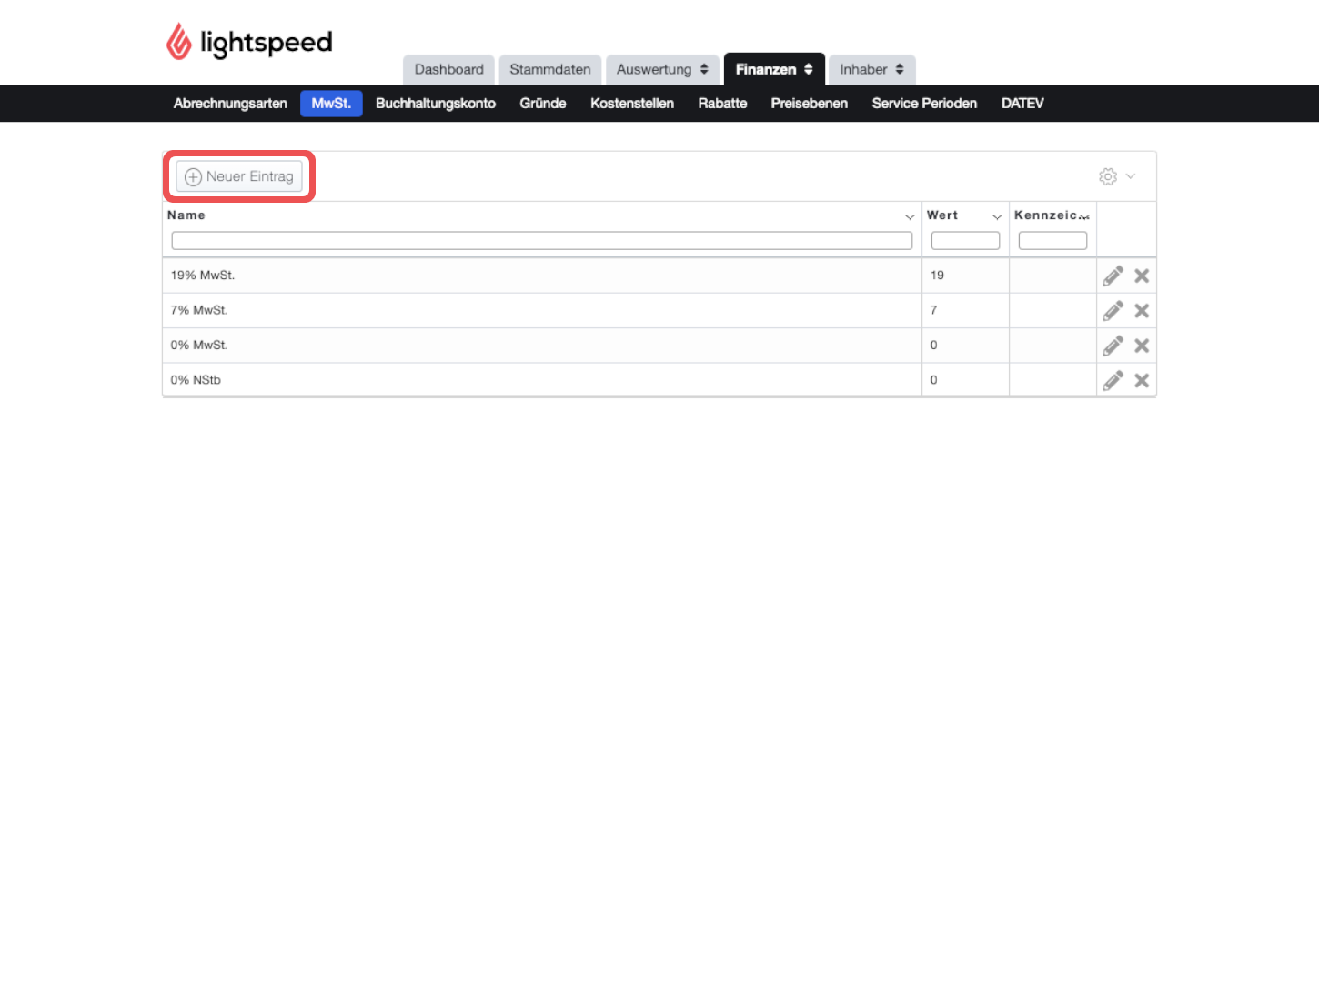Viewport: 1319px width, 982px height.
Task: Delete the 19% MwSt. entry
Action: (x=1142, y=276)
